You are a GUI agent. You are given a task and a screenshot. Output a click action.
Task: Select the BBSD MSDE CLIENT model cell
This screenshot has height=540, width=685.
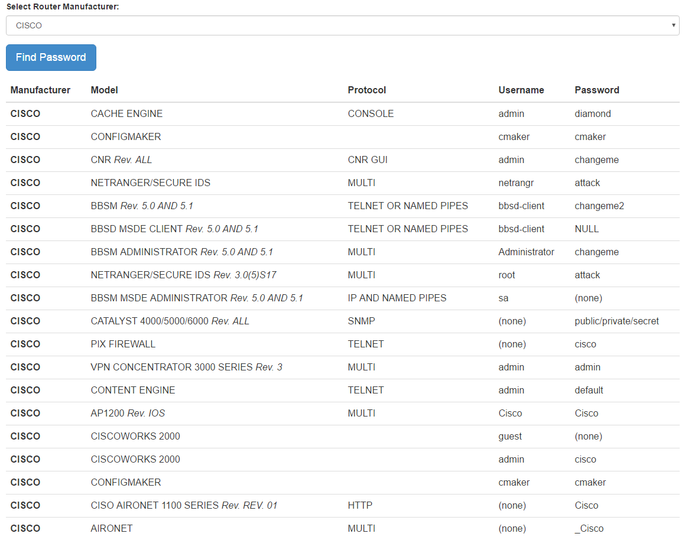(174, 229)
